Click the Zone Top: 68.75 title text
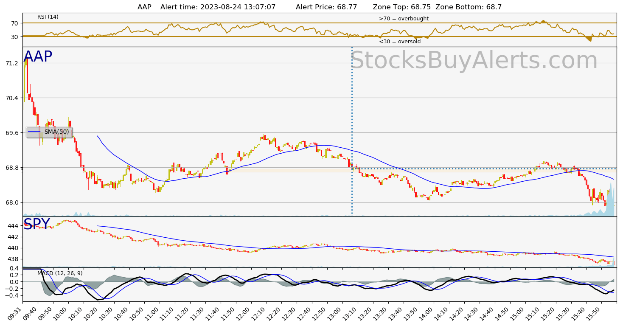The height and width of the screenshot is (326, 623). [401, 7]
